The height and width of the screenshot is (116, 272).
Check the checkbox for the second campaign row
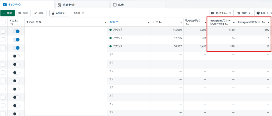pos(3,39)
